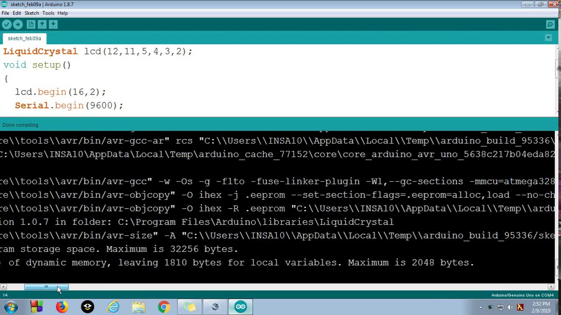
Task: Click the 'Done compiling.' status text
Action: [21, 125]
